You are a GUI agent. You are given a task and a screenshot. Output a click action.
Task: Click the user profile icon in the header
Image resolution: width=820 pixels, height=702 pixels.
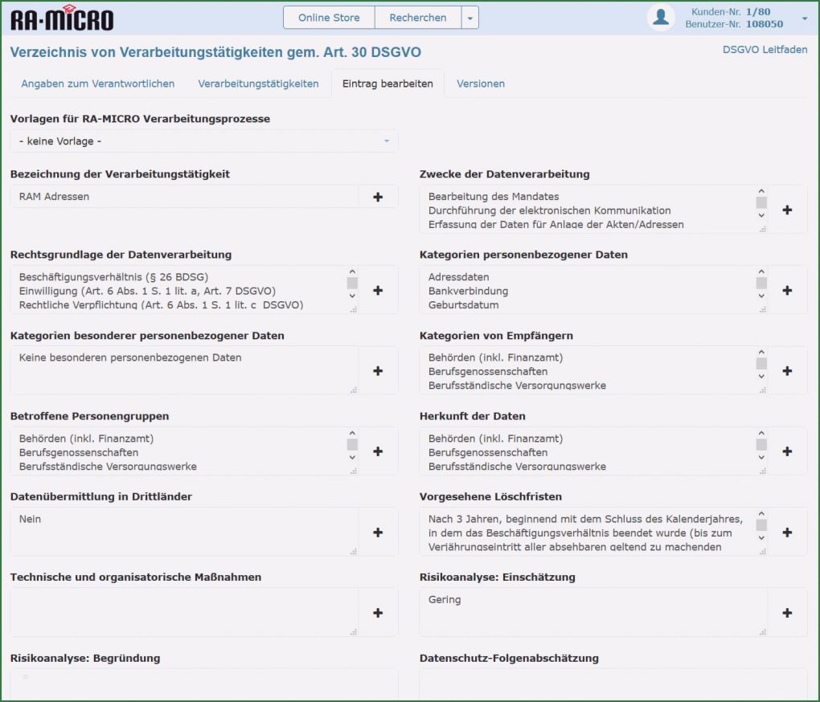tap(660, 17)
